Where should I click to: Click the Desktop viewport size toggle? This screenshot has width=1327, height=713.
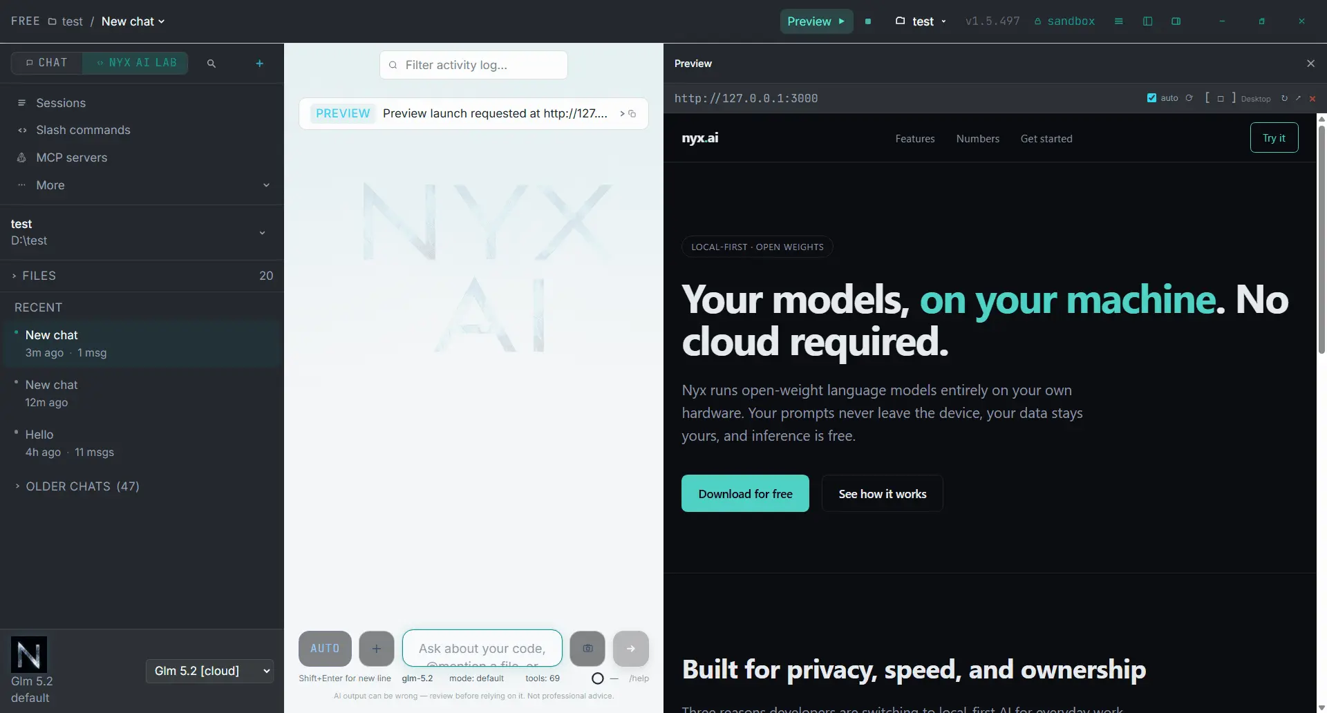[1238, 98]
